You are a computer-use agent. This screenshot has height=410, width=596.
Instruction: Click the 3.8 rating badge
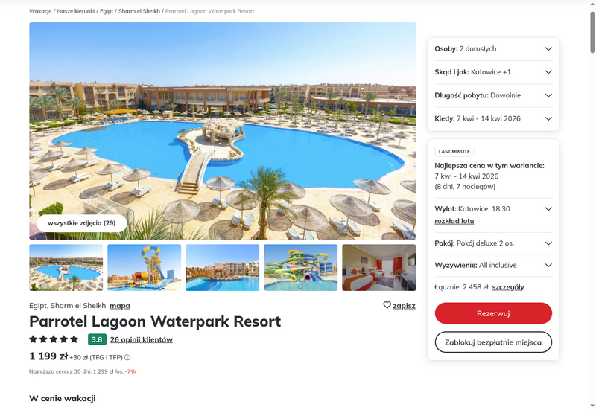tap(97, 339)
